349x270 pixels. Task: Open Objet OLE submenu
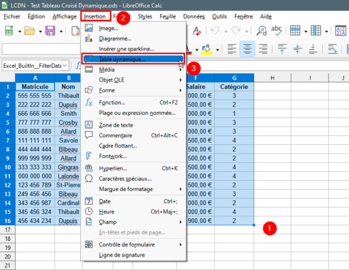point(133,80)
